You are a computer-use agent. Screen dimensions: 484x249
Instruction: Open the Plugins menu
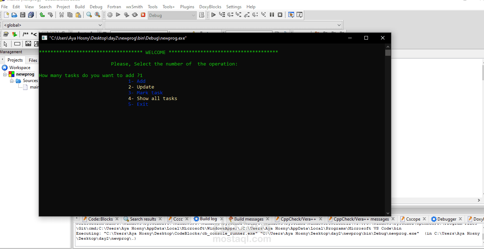187,6
